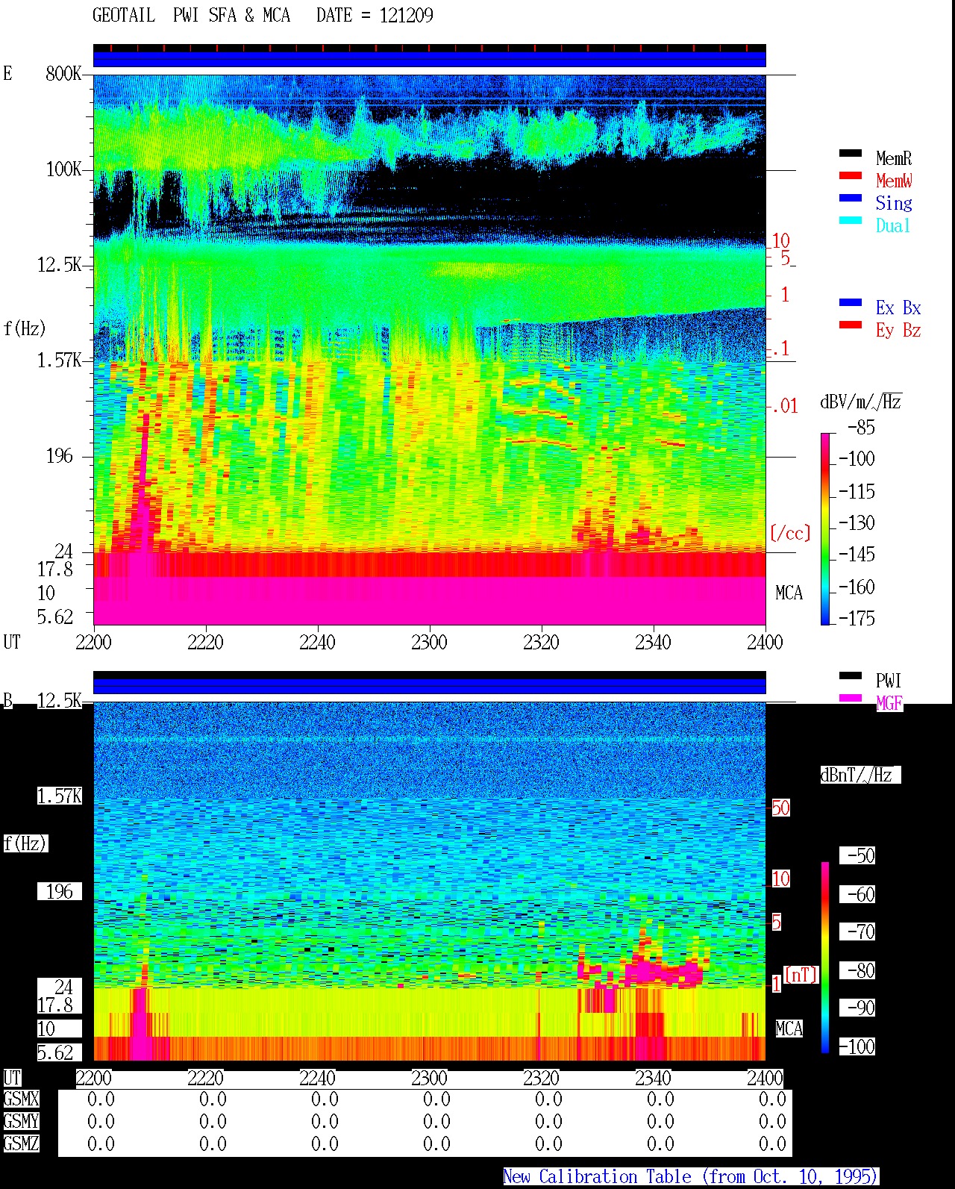Image resolution: width=955 pixels, height=1189 pixels.
Task: Click the GEOTAIL title text
Action: 124,16
